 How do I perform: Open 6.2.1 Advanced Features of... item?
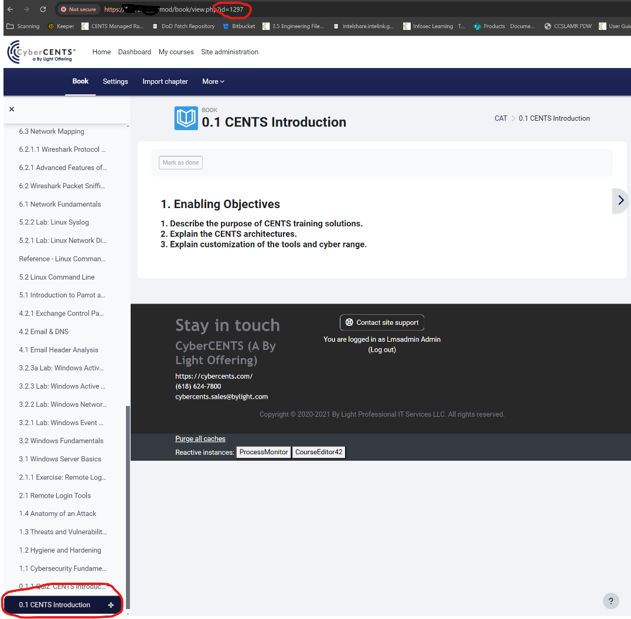point(63,168)
